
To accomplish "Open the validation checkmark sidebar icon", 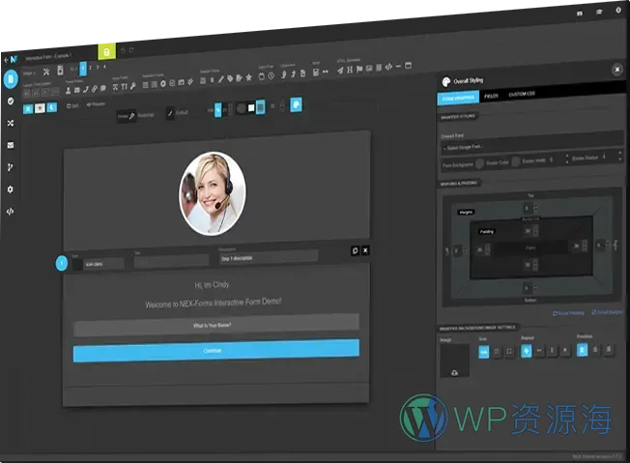I will point(11,101).
